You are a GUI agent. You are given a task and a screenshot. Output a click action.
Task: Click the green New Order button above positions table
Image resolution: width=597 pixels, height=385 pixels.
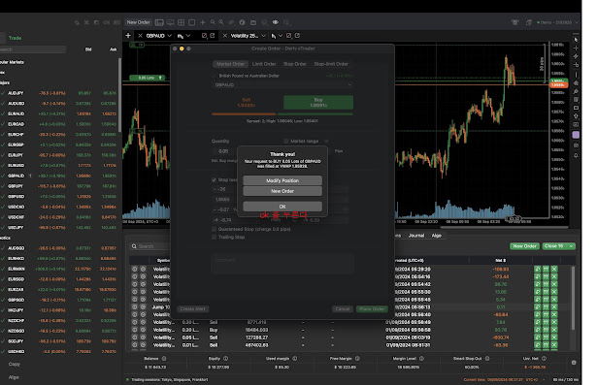(524, 246)
